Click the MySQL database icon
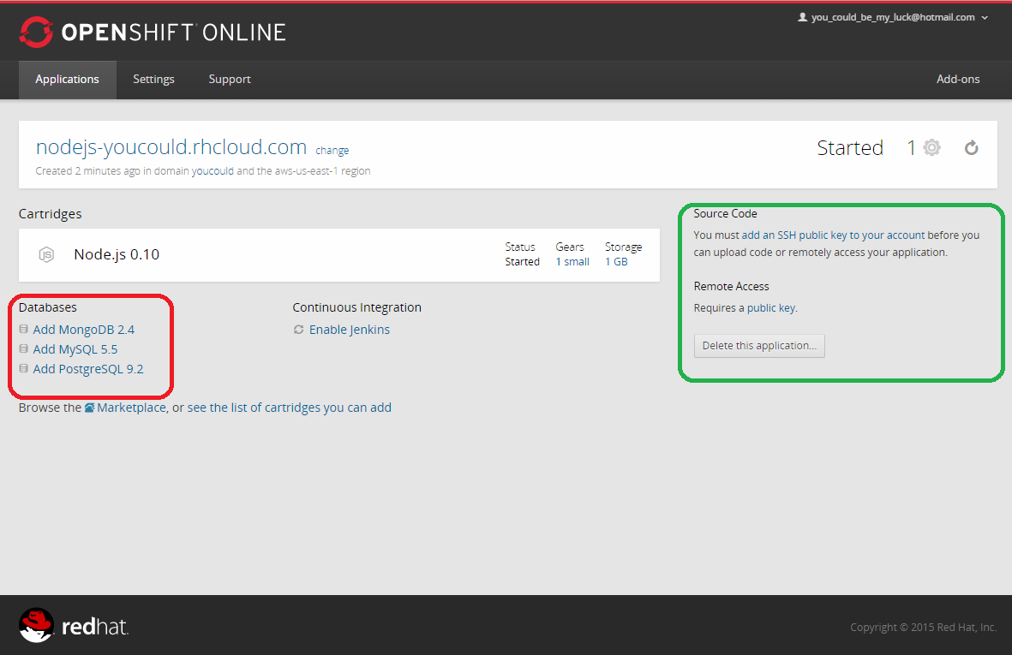Screen dimensions: 1012x655 [x=24, y=348]
